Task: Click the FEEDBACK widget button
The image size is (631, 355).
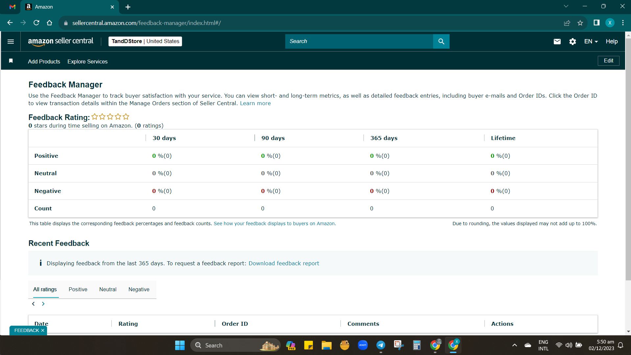Action: (x=27, y=330)
